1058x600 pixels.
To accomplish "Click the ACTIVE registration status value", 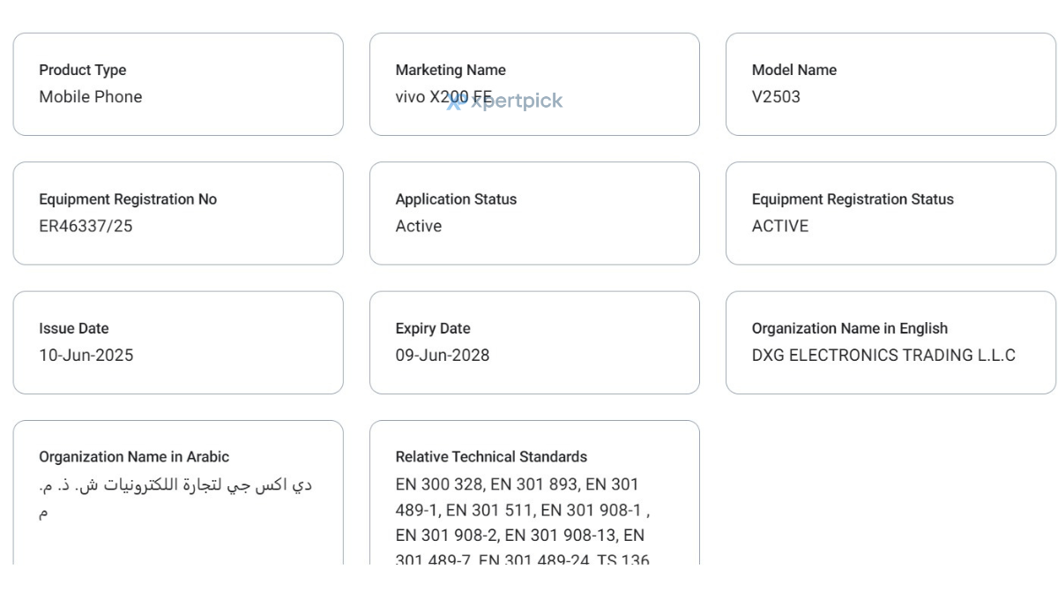I will (x=780, y=226).
